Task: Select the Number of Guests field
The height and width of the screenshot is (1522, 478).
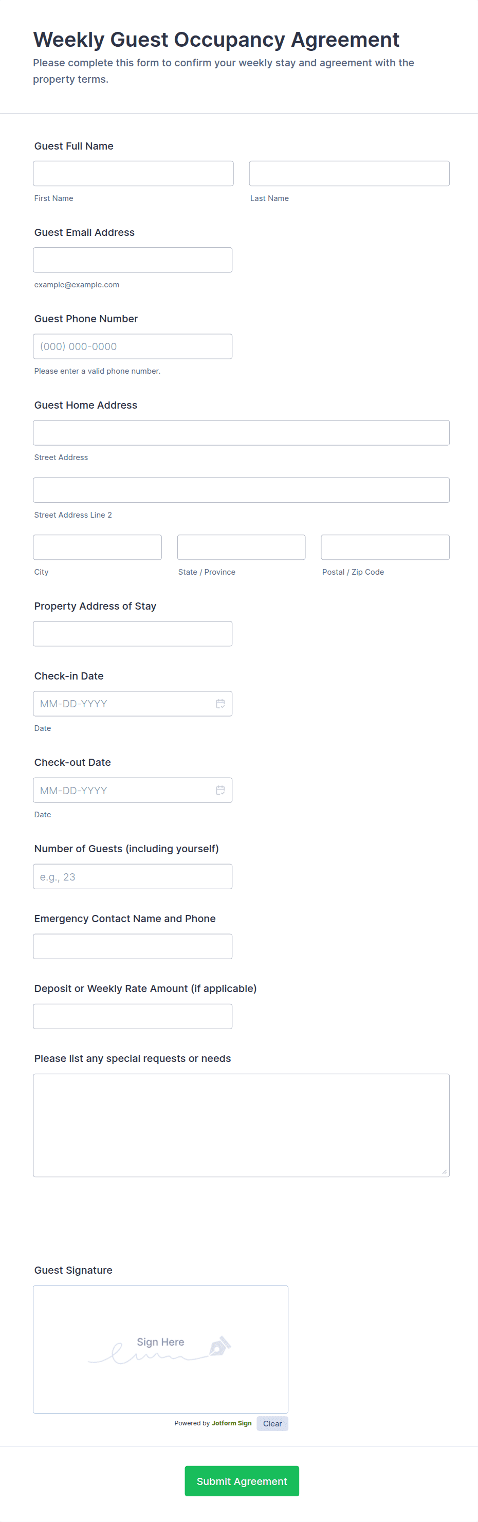Action: (133, 876)
